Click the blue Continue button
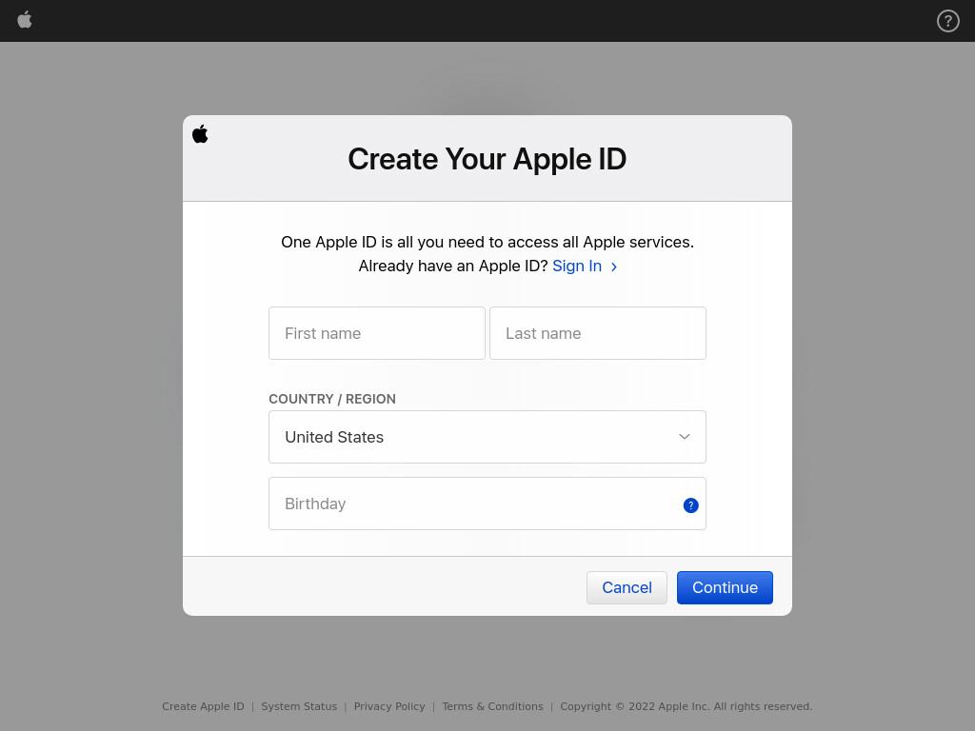This screenshot has height=731, width=975. tap(725, 587)
